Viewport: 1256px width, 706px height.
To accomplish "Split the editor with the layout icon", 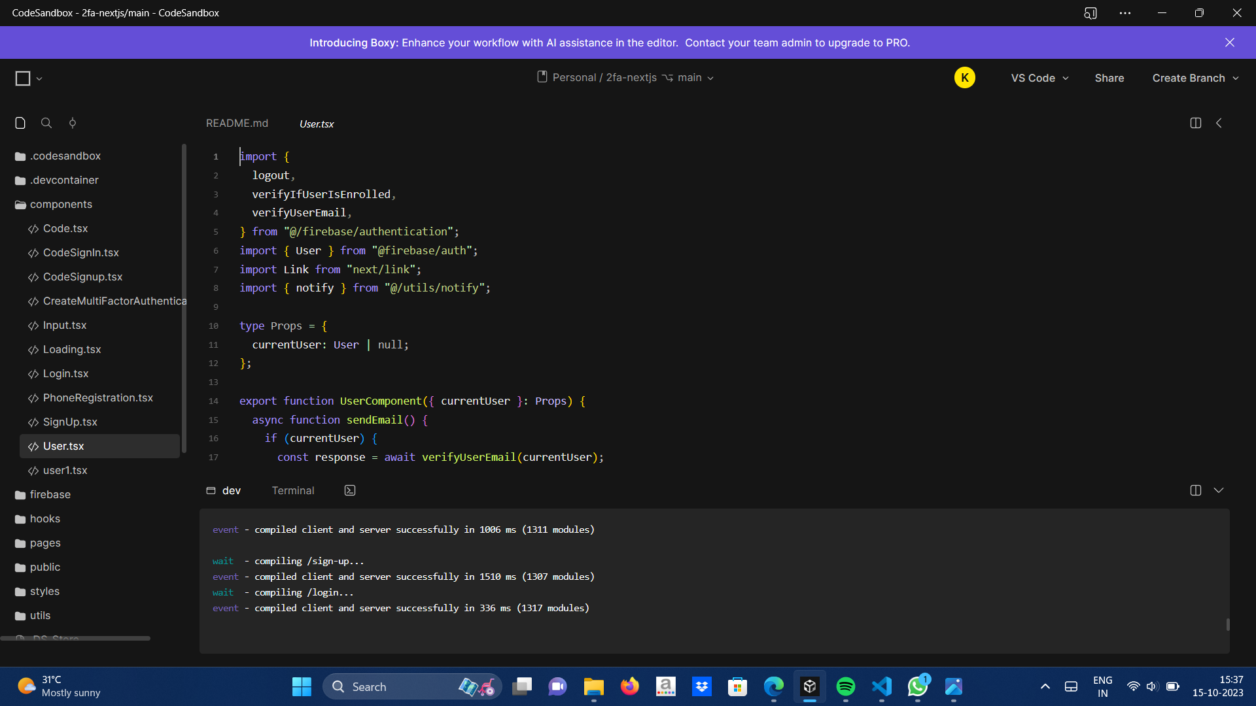I will (x=1195, y=123).
